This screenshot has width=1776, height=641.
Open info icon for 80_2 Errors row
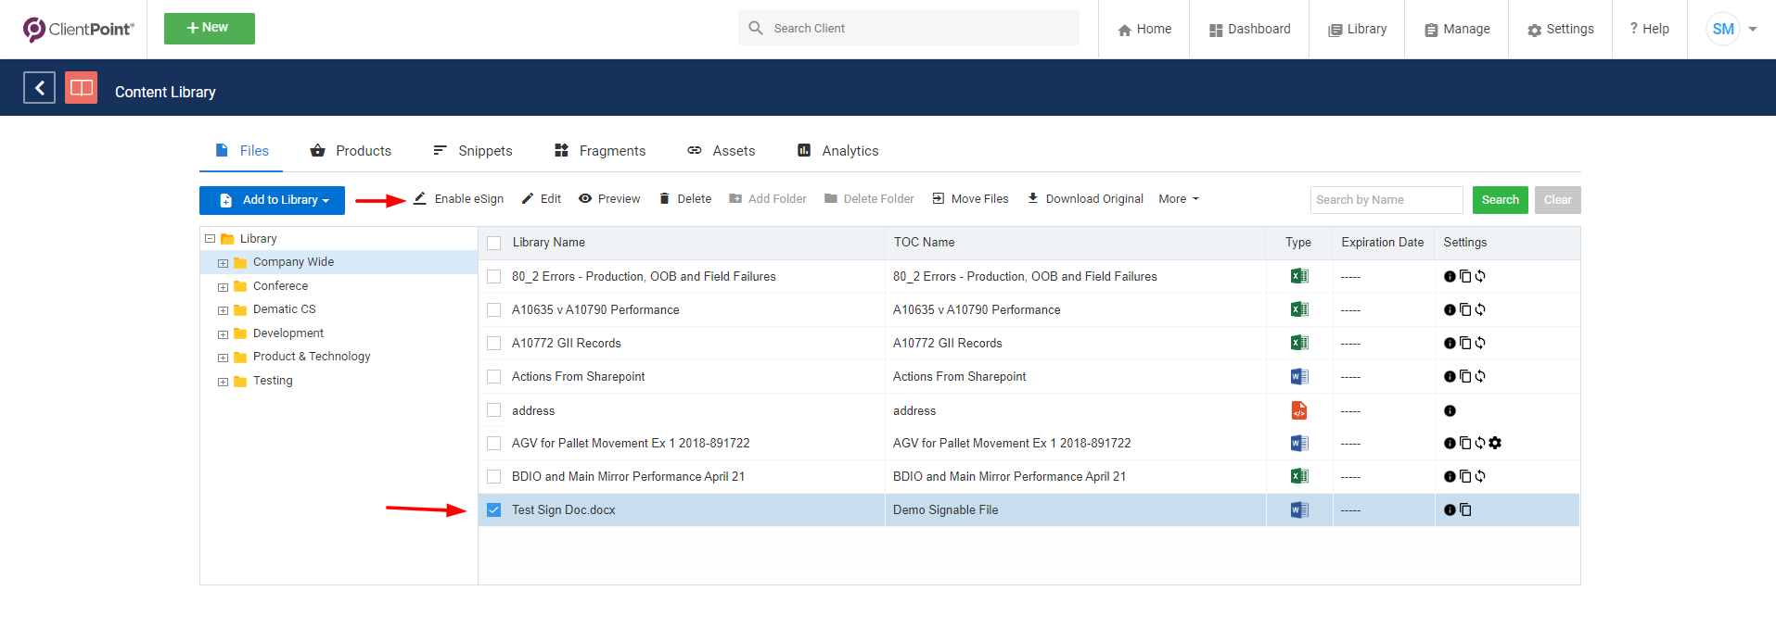[x=1450, y=276]
